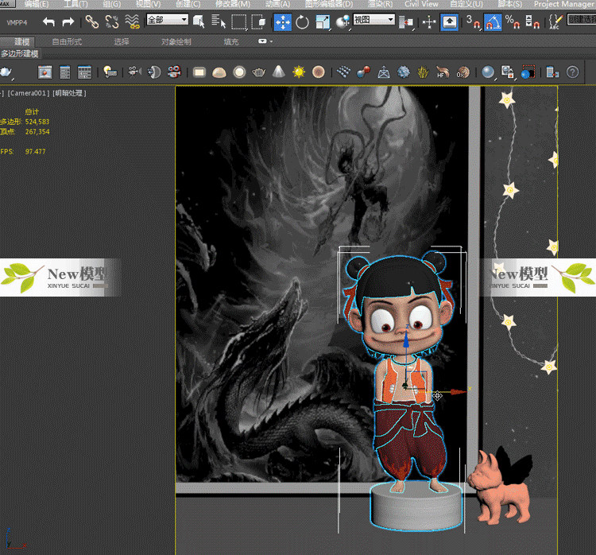Click the teapot primitive icon
Screen dimensions: 596x555
tap(259, 72)
